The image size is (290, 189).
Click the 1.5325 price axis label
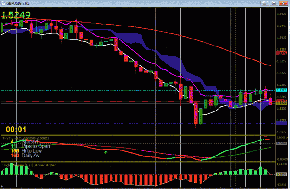[x=282, y=73]
